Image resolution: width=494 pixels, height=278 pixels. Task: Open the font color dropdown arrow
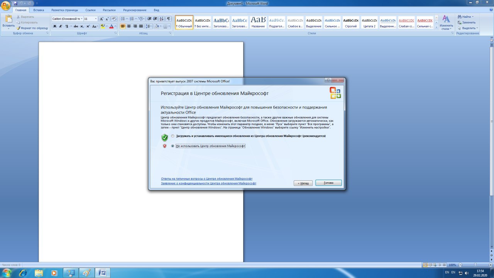tap(116, 26)
